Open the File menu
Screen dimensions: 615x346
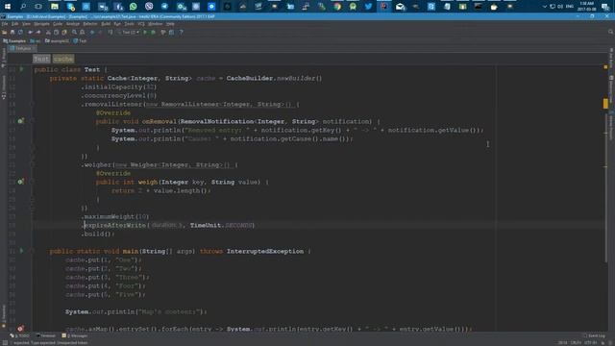[x=5, y=24]
